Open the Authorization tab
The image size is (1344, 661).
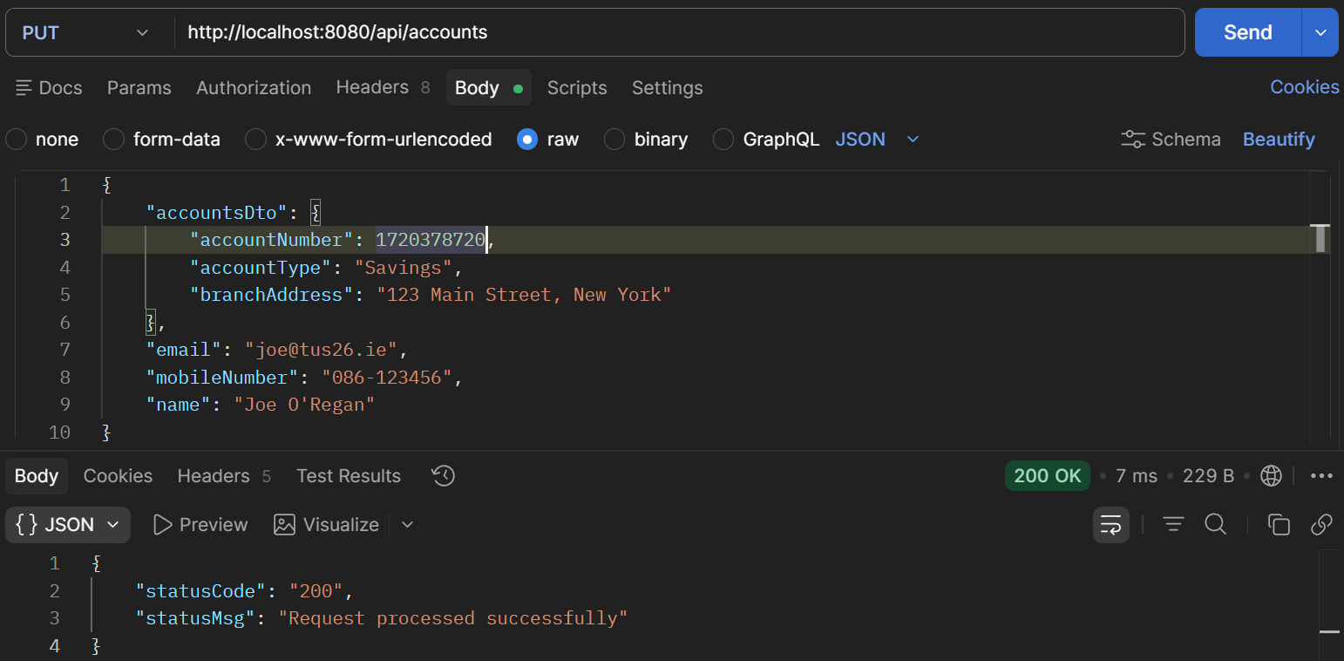pyautogui.click(x=254, y=88)
